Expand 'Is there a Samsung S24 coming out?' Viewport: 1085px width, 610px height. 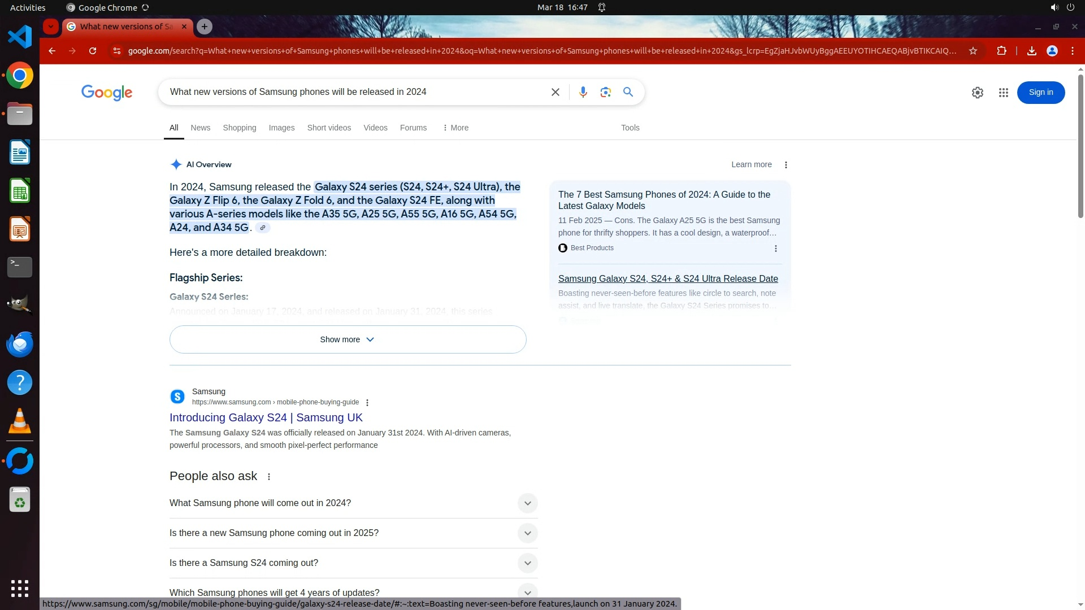[x=527, y=563]
